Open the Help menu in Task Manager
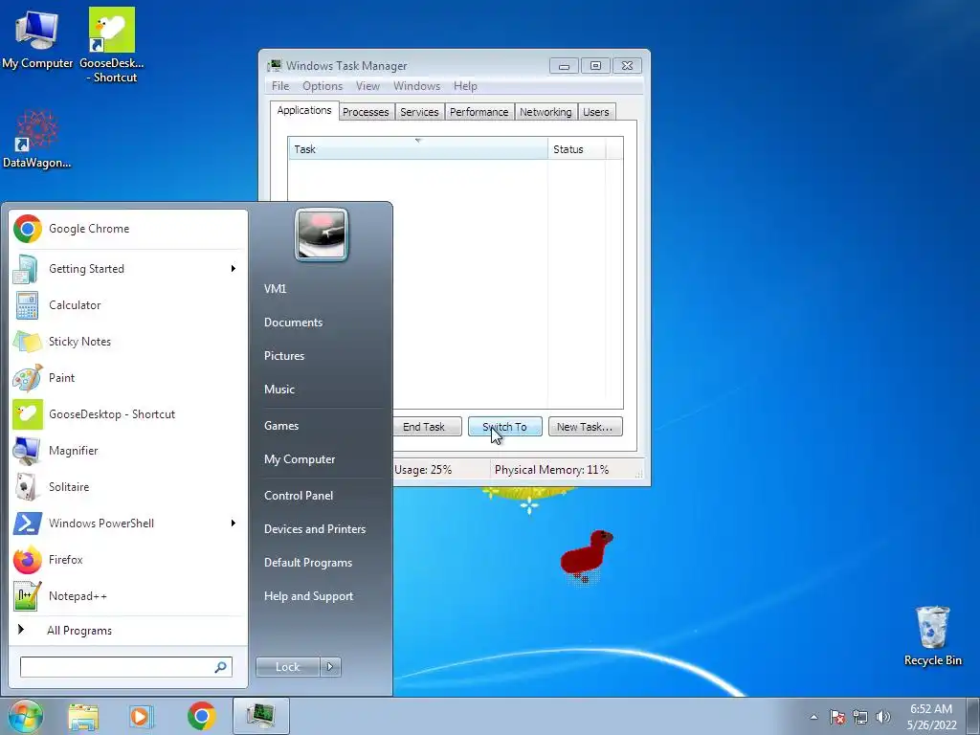This screenshot has width=980, height=735. tap(465, 86)
